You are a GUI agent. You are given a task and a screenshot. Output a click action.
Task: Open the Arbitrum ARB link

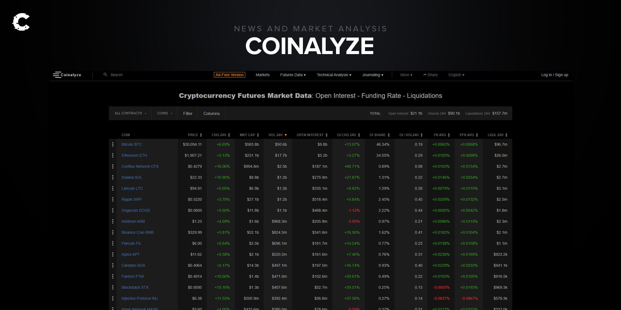(133, 221)
